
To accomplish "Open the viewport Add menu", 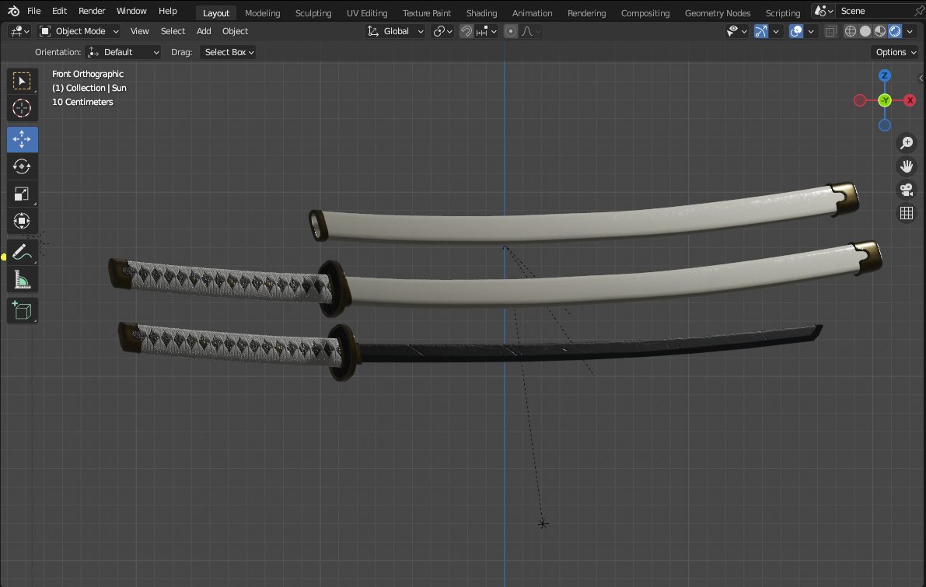I will (204, 31).
